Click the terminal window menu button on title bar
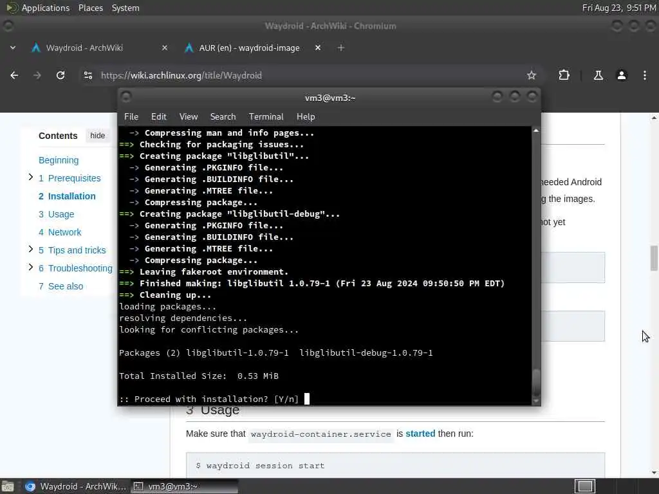This screenshot has height=494, width=659. pos(126,98)
